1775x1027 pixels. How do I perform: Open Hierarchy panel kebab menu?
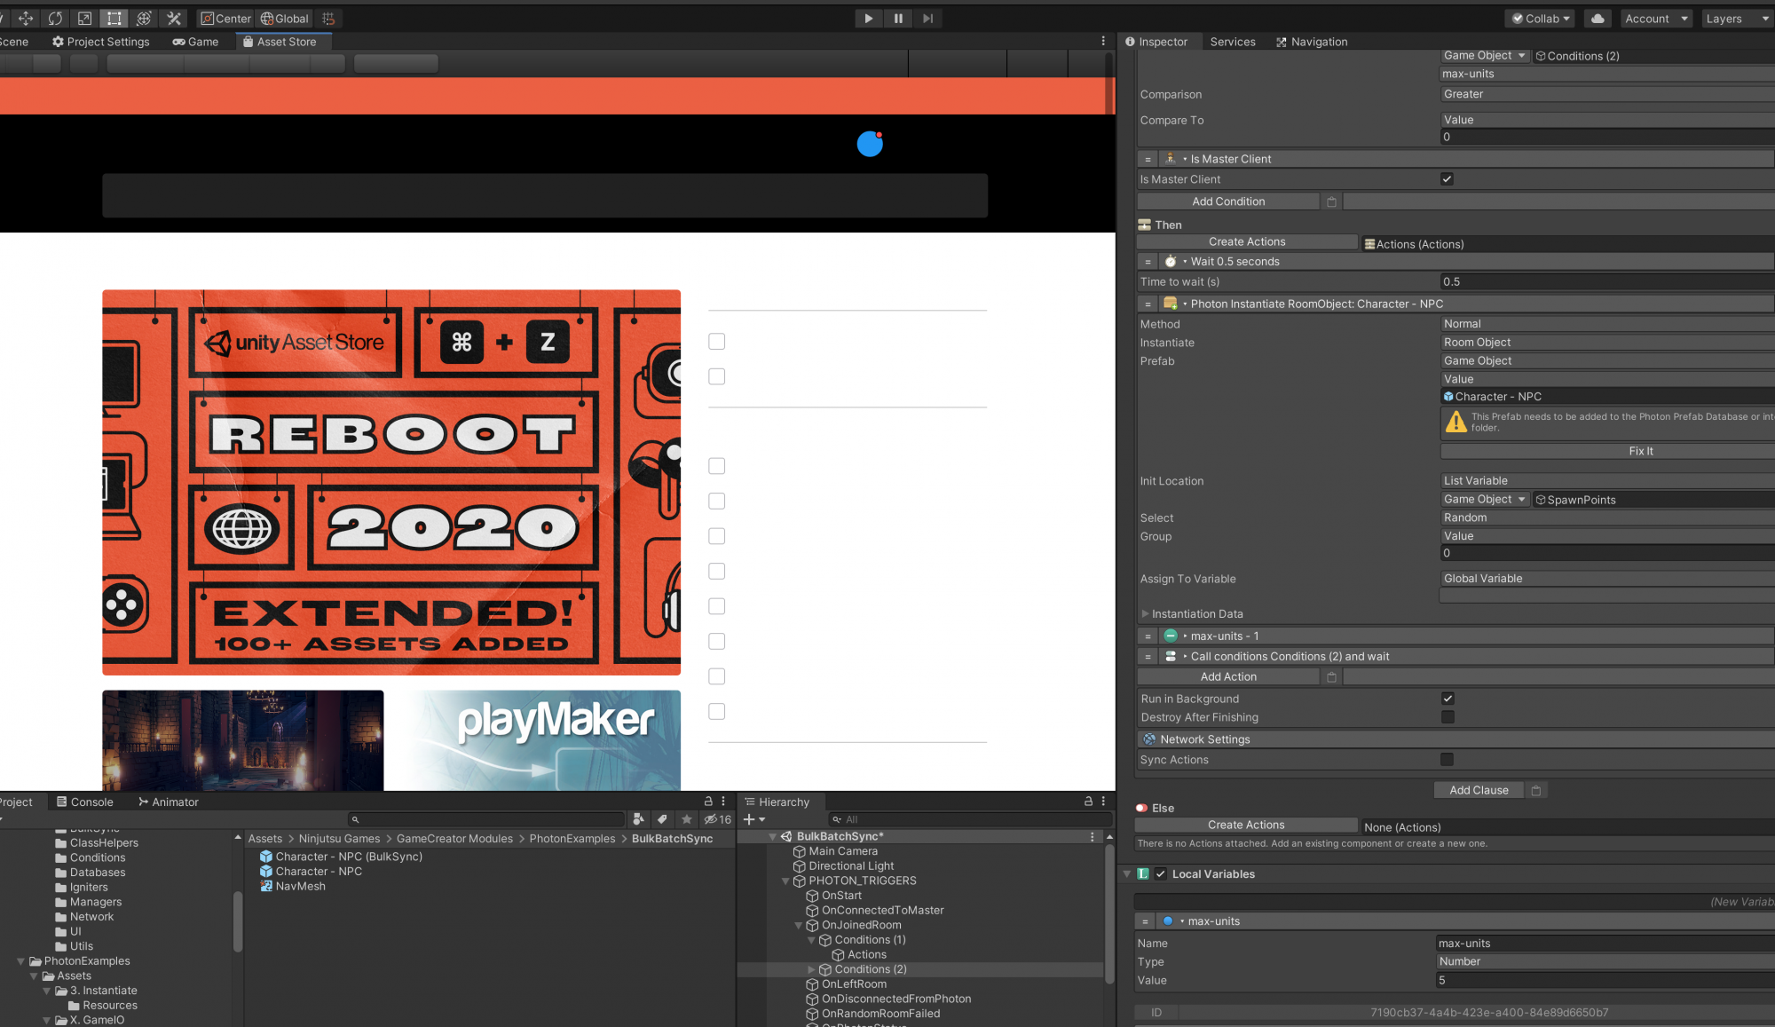coord(1103,802)
